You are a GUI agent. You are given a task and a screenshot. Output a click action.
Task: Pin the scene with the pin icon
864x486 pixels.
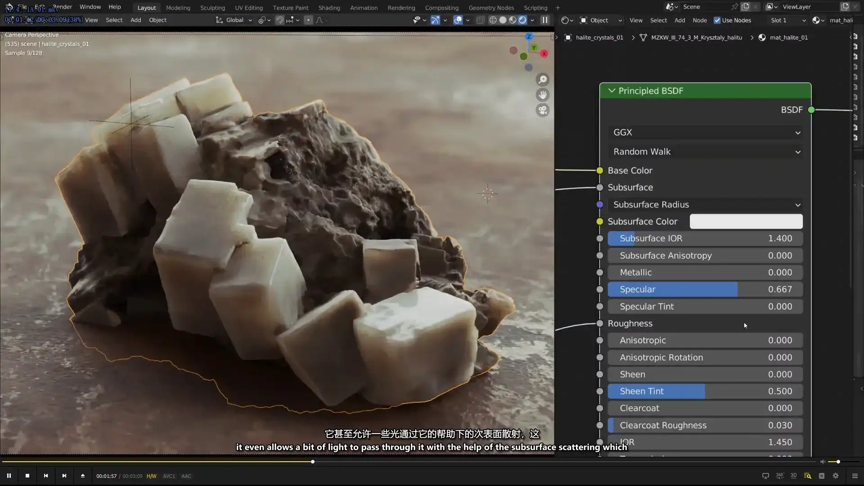click(x=734, y=7)
